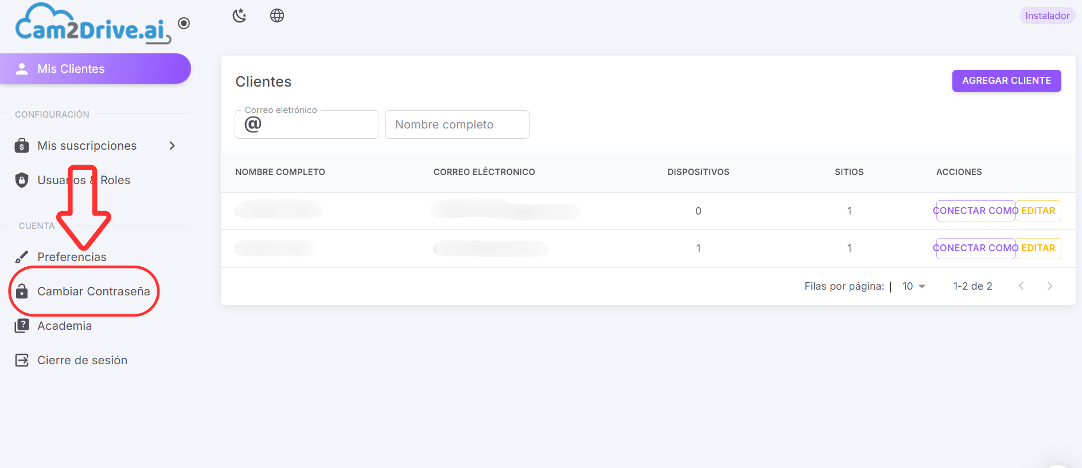Click the @ icon in email field

[253, 124]
